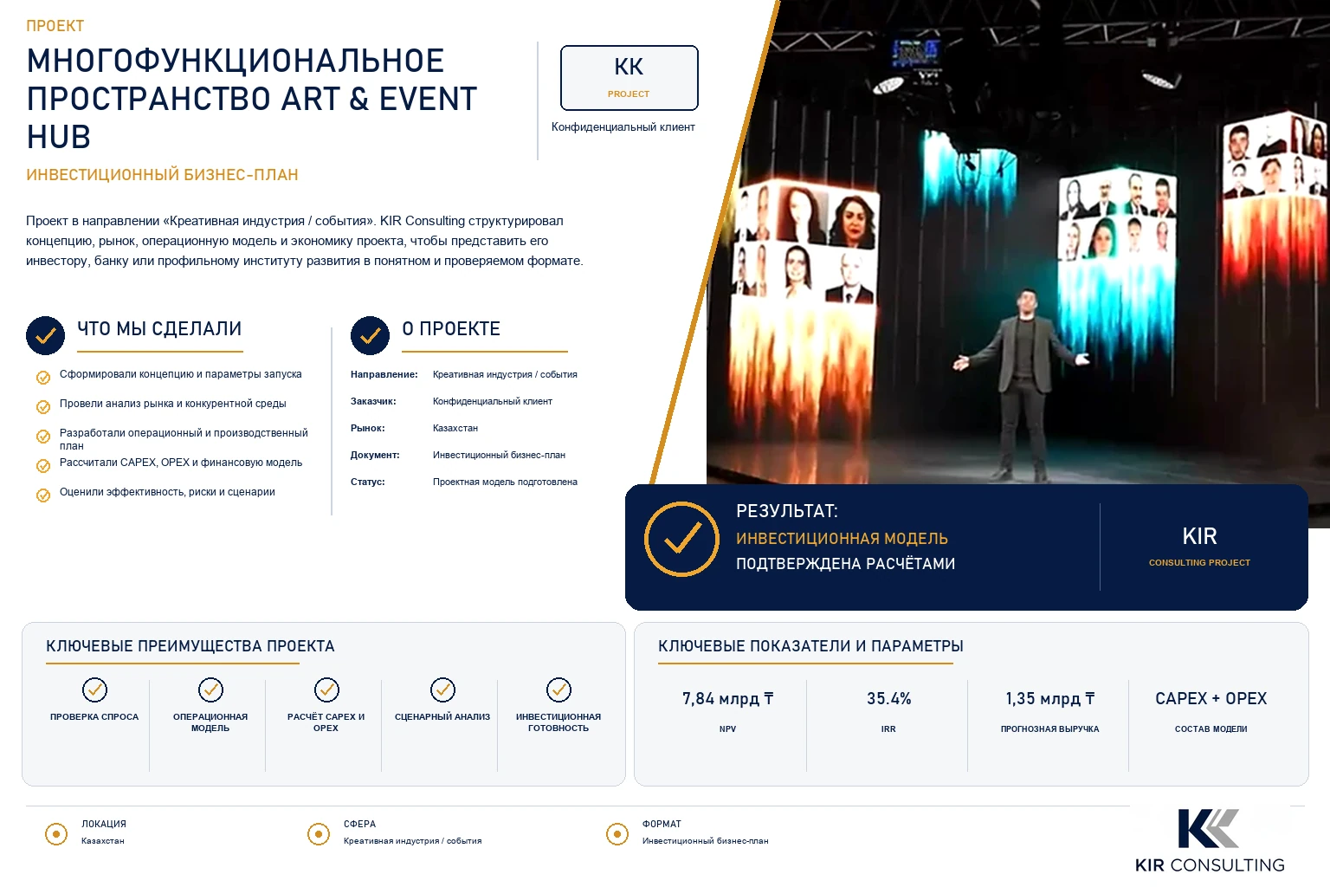Click the Конфиденциальный клиент caption under the badge

[x=623, y=127]
